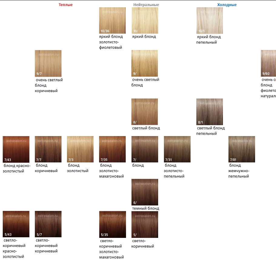Click the 'блонд золотисто-махагоновый' label

112,171
